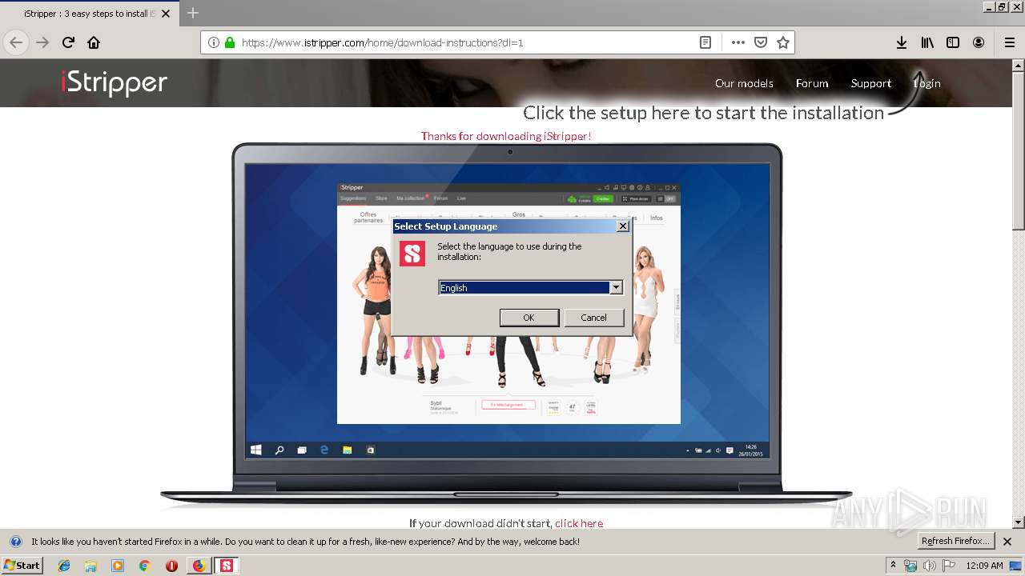Show the Firefox sidebars
Image resolution: width=1025 pixels, height=576 pixels.
(953, 42)
